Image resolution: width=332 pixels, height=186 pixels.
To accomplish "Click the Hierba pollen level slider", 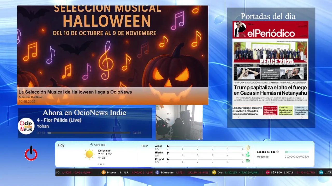I will [x=205, y=153].
